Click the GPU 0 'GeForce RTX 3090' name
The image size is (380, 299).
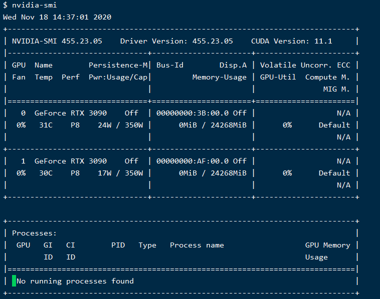point(71,113)
